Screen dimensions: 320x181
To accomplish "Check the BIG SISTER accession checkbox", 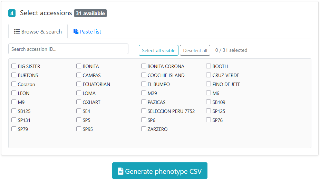I will click(14, 66).
